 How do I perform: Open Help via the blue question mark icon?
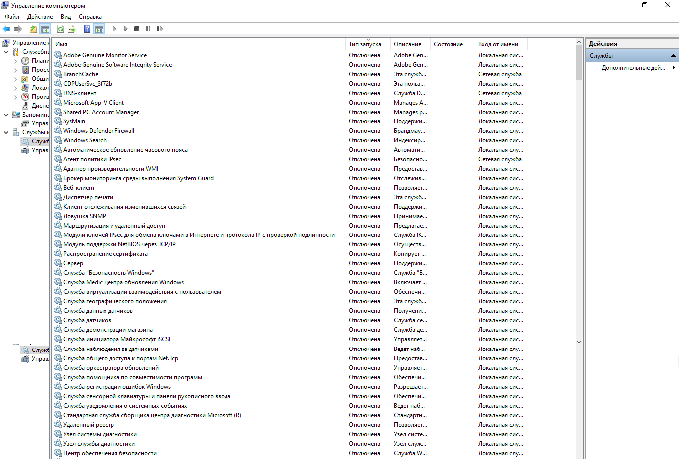tap(87, 29)
